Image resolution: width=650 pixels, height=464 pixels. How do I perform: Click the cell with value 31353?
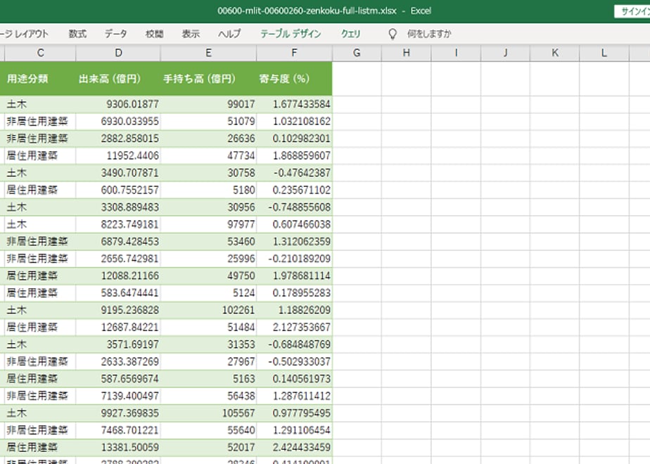point(208,344)
